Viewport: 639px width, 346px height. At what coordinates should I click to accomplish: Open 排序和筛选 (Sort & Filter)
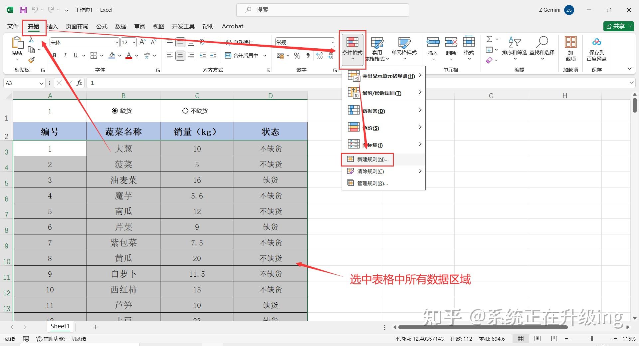[515, 49]
